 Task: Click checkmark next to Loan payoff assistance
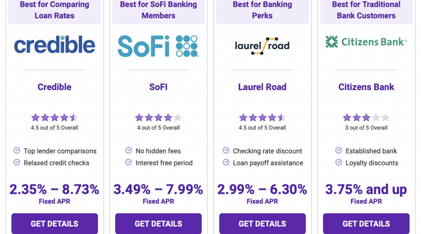click(x=226, y=163)
